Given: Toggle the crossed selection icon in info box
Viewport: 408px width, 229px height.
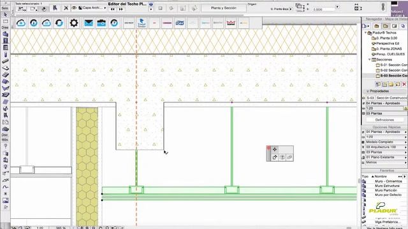Looking at the screenshot, I should (66, 8).
